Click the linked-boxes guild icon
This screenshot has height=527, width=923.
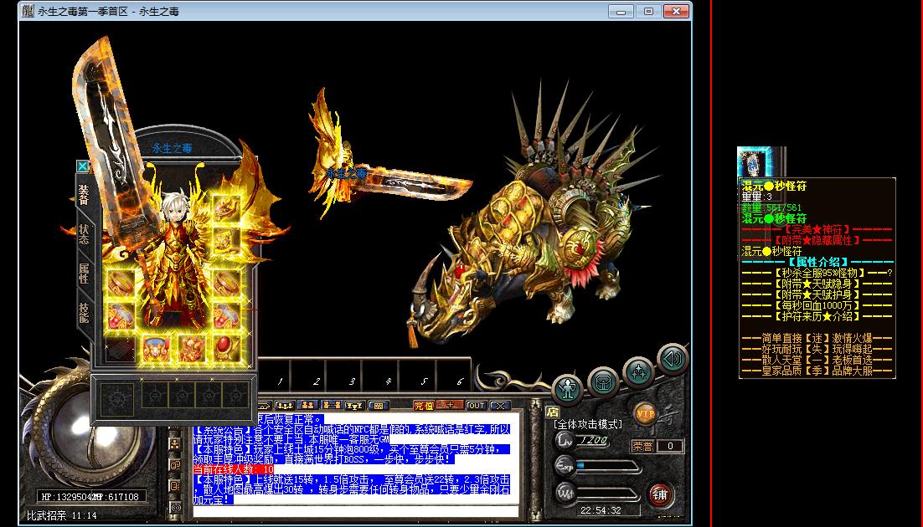click(331, 405)
